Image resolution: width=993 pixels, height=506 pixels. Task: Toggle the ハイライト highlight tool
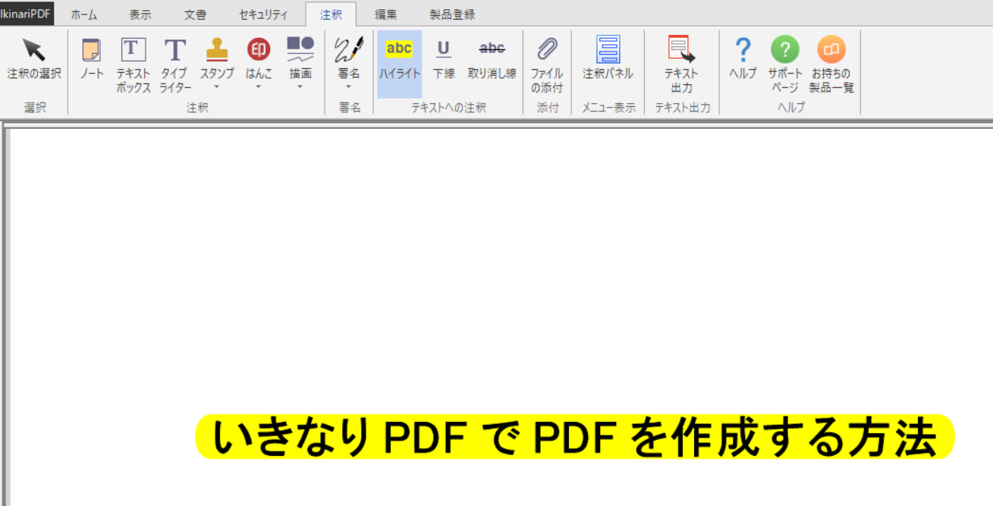[399, 62]
